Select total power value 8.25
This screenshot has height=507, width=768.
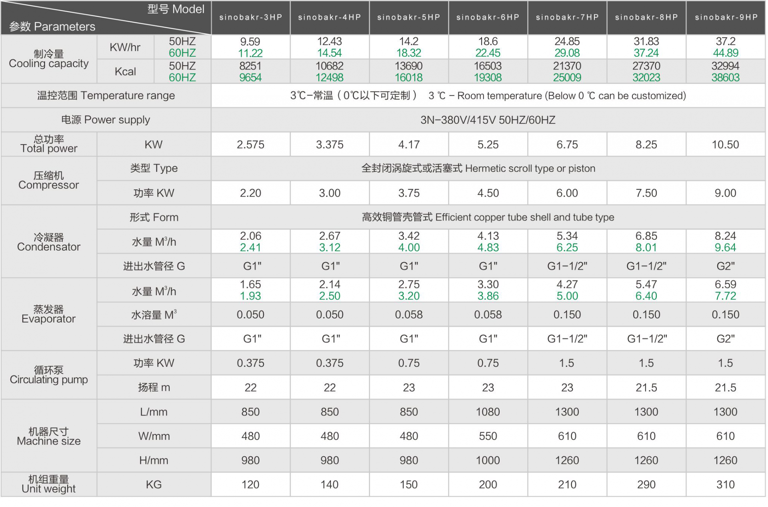(646, 145)
